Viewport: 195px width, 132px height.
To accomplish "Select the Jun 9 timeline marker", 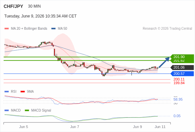I will [x=137, y=127].
